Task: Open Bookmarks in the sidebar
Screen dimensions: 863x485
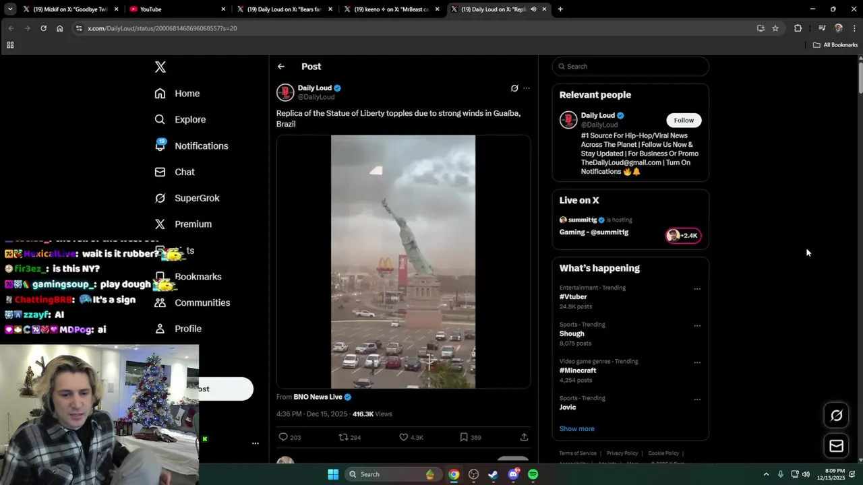Action: point(187,276)
